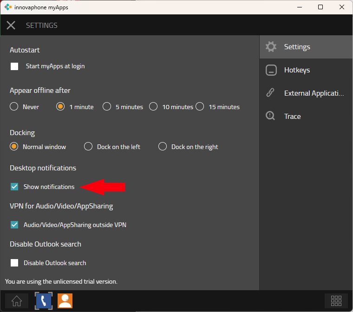Switch to the Hotkeys tab
The height and width of the screenshot is (312, 353).
297,70
